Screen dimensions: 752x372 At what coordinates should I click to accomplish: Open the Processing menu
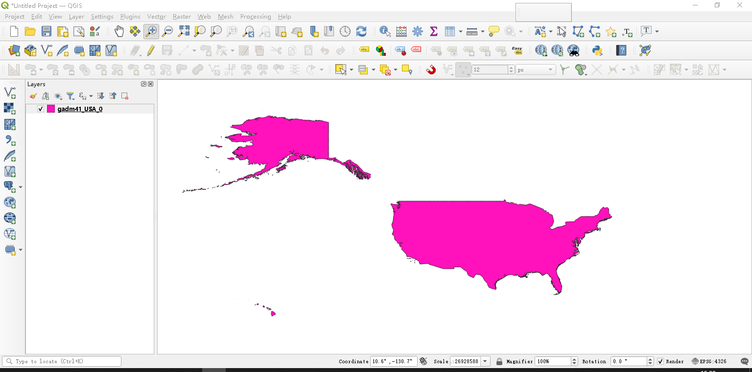coord(256,17)
